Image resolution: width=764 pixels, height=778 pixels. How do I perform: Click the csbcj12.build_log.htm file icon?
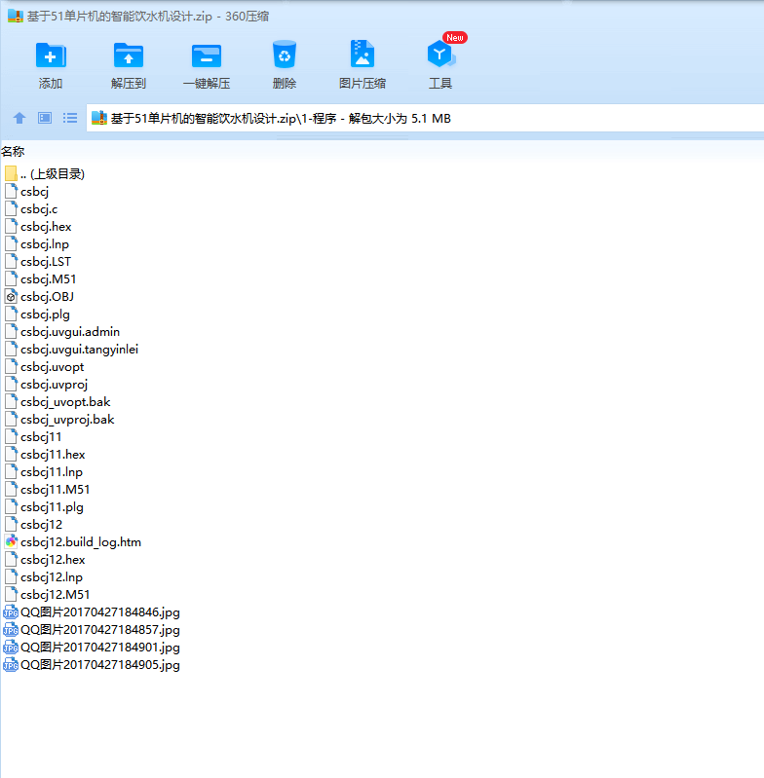pyautogui.click(x=11, y=541)
